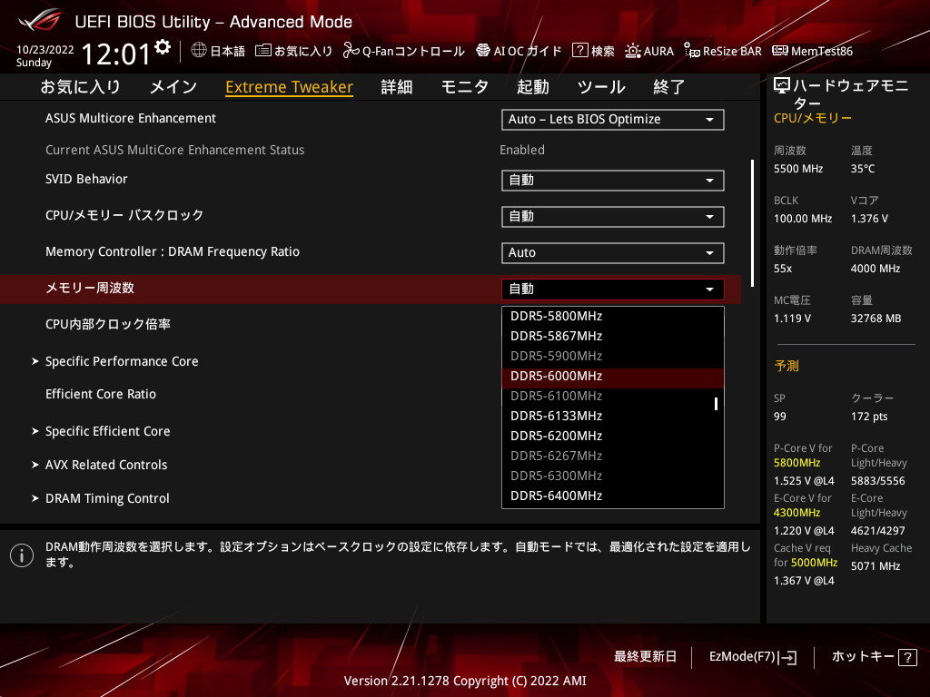
Task: Select DDR5-6267MHz option
Action: pos(613,456)
